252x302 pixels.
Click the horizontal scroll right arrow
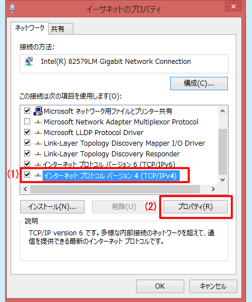coord(213,189)
